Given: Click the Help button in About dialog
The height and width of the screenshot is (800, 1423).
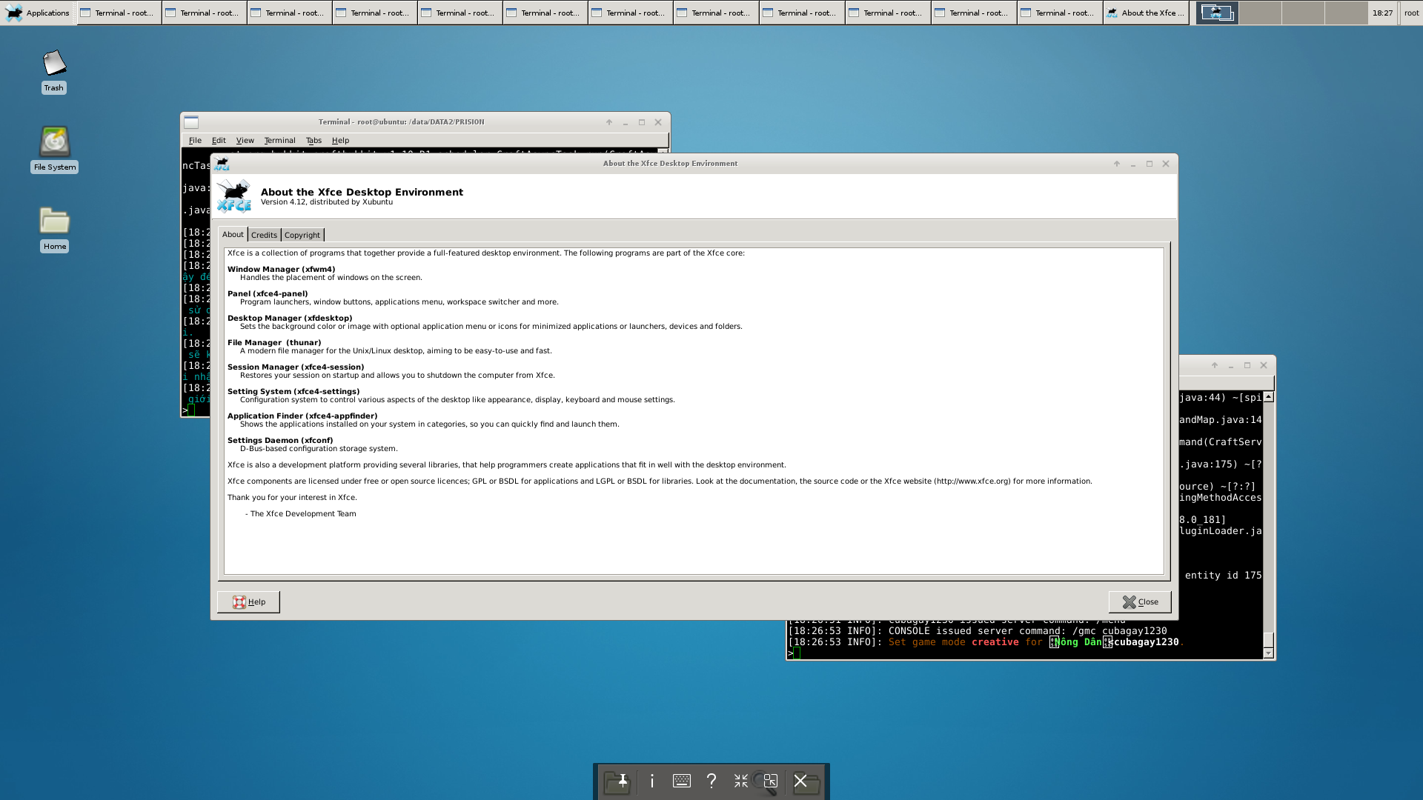Looking at the screenshot, I should [248, 601].
